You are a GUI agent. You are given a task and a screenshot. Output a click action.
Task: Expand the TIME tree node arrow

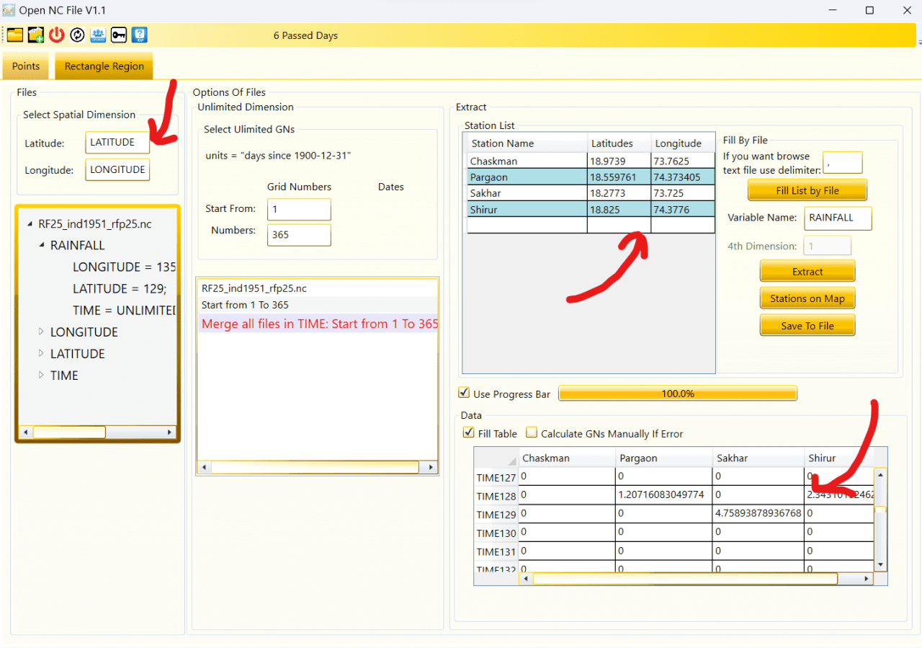click(42, 376)
